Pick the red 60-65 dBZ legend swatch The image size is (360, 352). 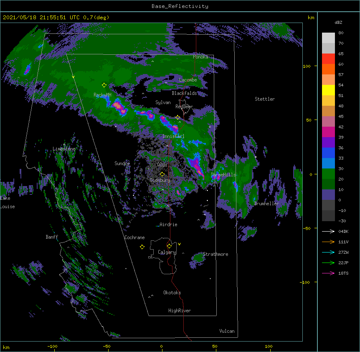(x=328, y=59)
